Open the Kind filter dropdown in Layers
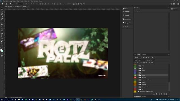The width and height of the screenshot is (180, 101). point(138,58)
